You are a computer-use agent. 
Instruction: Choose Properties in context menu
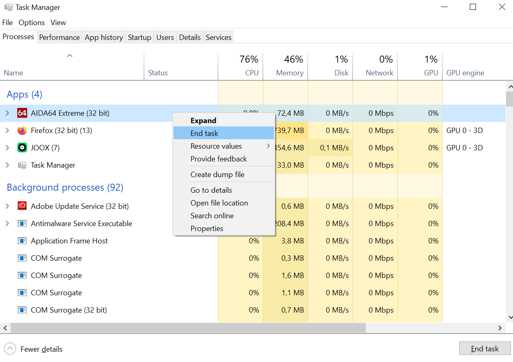tap(224, 229)
